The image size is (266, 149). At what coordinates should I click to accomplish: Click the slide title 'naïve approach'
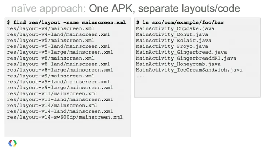pyautogui.click(x=49, y=8)
